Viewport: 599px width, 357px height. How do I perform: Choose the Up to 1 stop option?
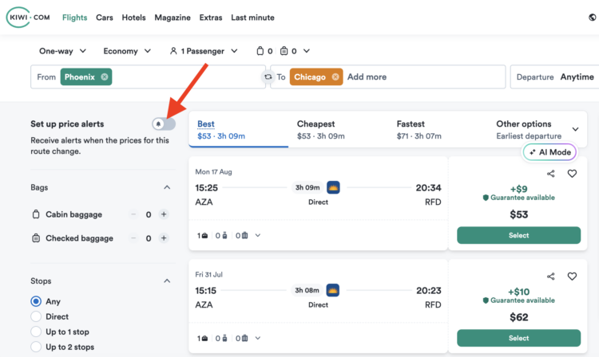[x=36, y=331]
